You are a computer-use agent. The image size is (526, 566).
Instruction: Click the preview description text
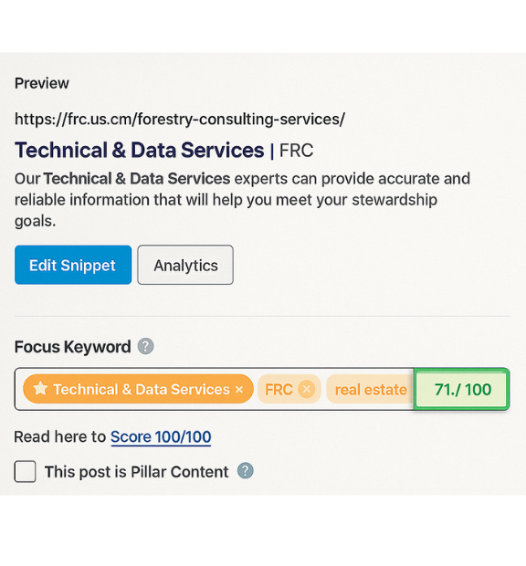242,200
